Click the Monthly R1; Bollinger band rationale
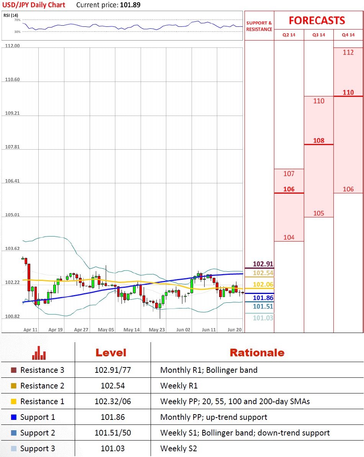The image size is (364, 457). pyautogui.click(x=209, y=370)
